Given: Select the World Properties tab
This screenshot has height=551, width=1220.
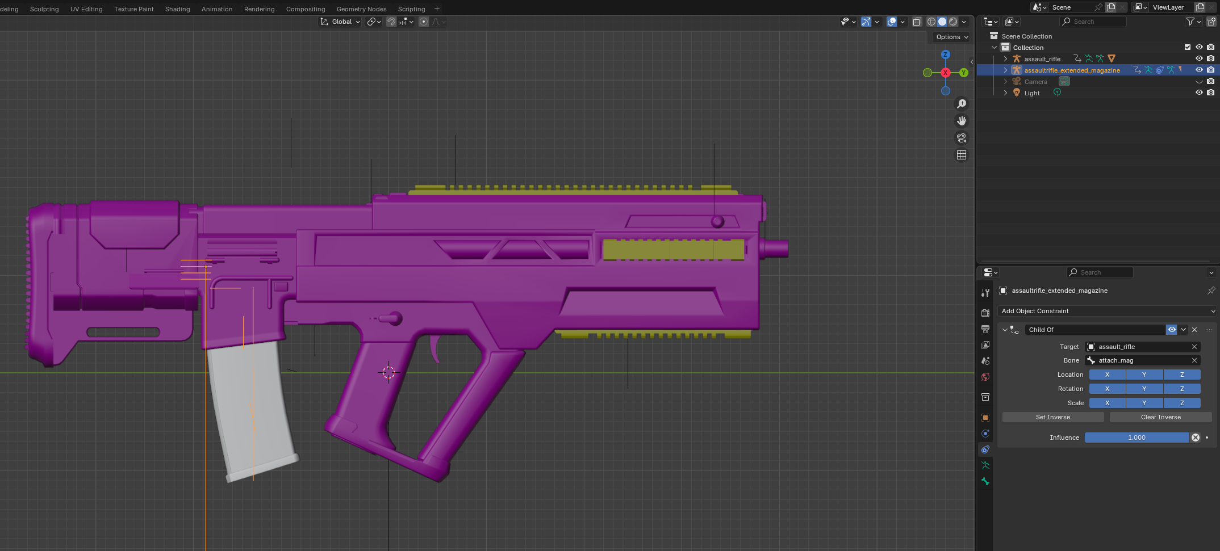Looking at the screenshot, I should [985, 376].
